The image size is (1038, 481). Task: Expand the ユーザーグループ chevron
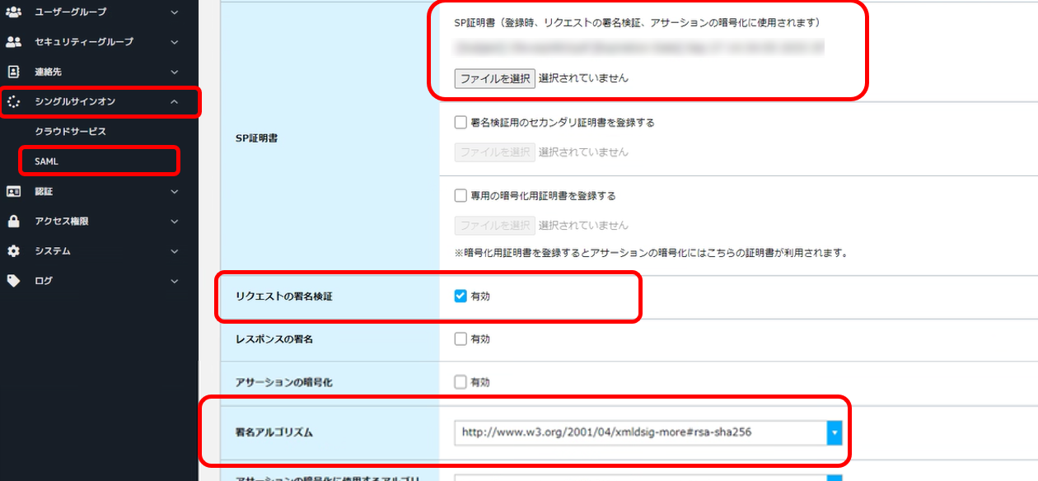pyautogui.click(x=174, y=12)
